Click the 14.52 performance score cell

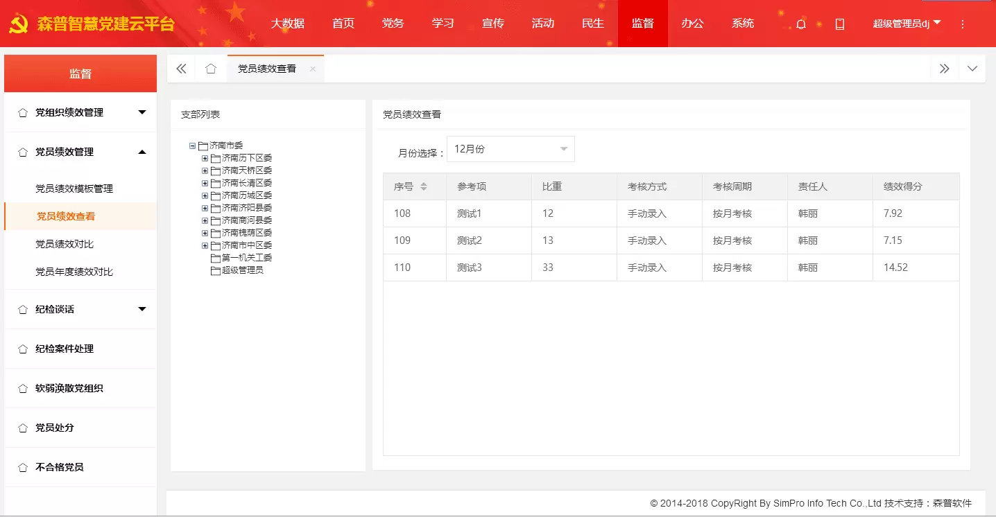point(916,268)
